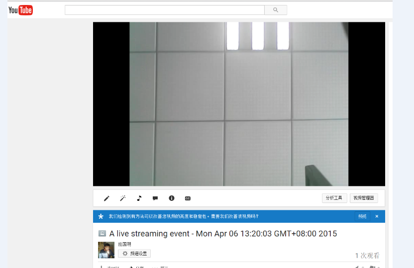Open the CC subtitles tool
The image size is (414, 268).
[x=188, y=198]
